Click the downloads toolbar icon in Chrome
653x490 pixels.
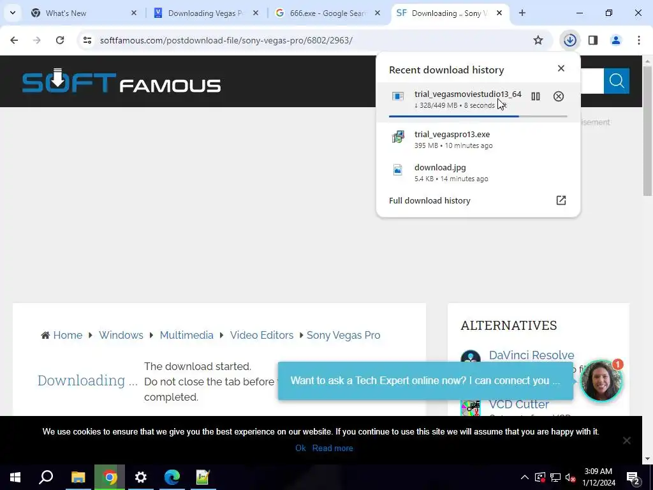point(569,40)
